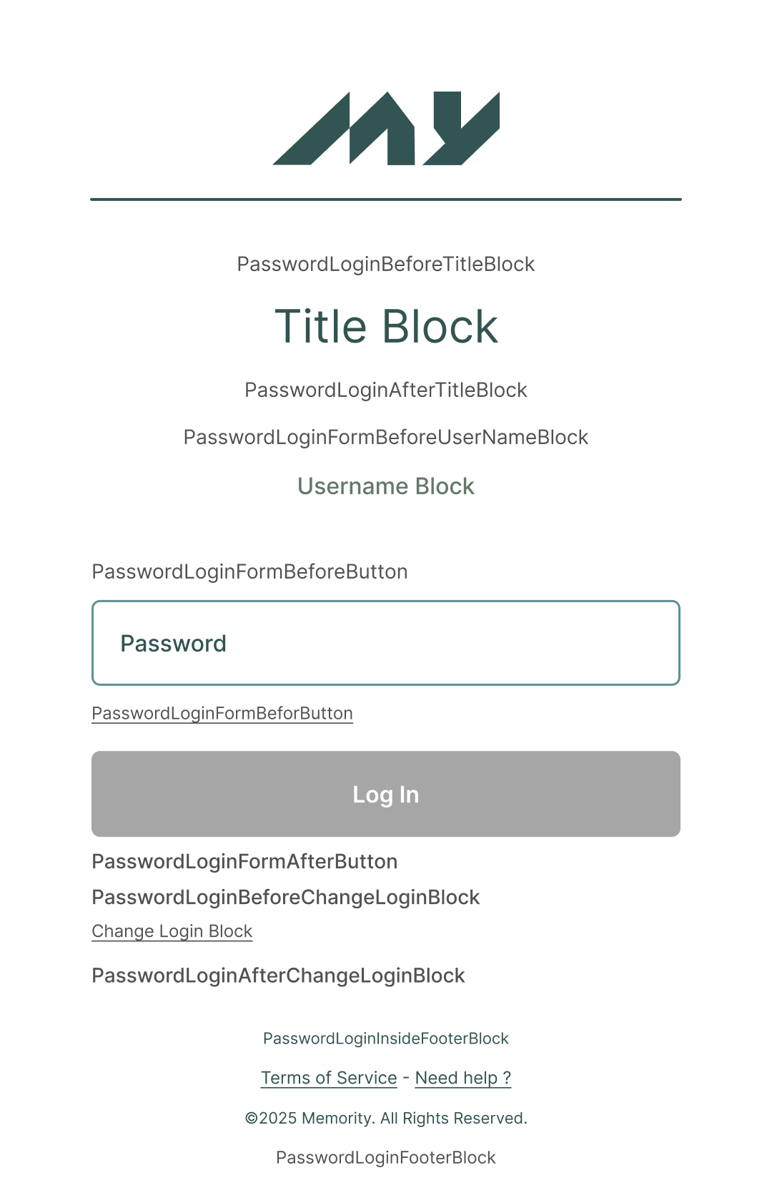
Task: Click the Need help link
Action: coord(464,1077)
